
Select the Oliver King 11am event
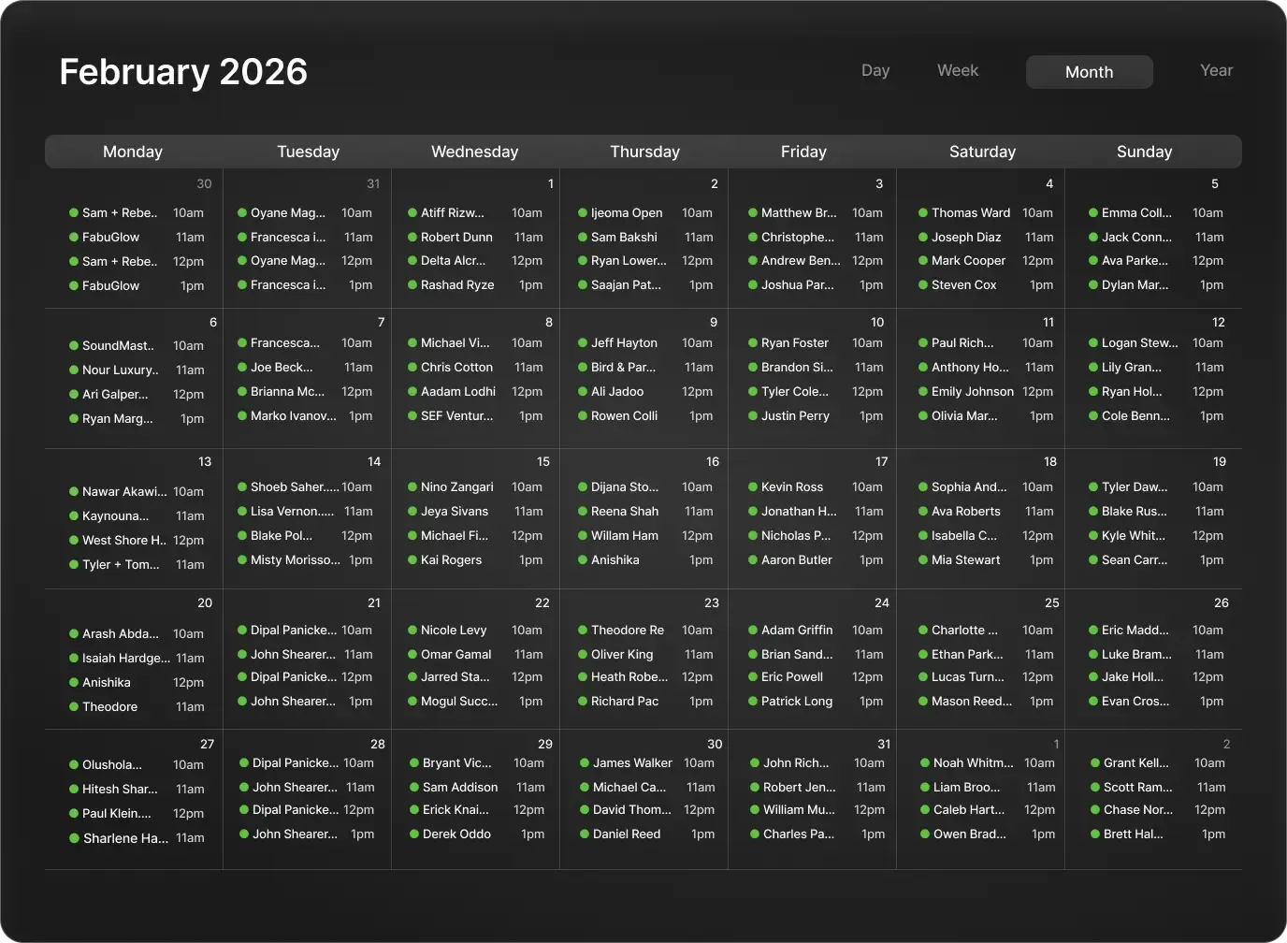click(x=644, y=655)
